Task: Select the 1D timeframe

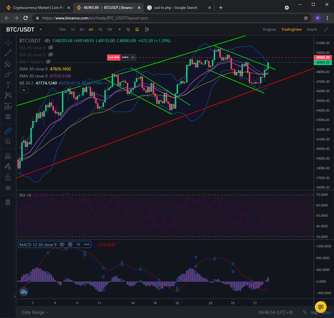Action: tap(100, 29)
